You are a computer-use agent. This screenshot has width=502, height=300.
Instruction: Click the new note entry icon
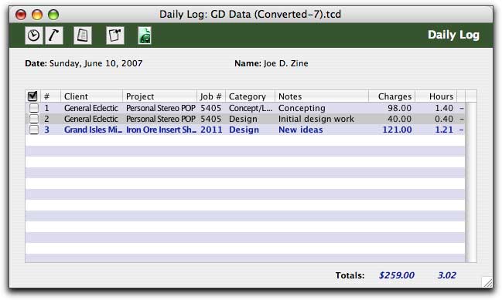point(115,35)
